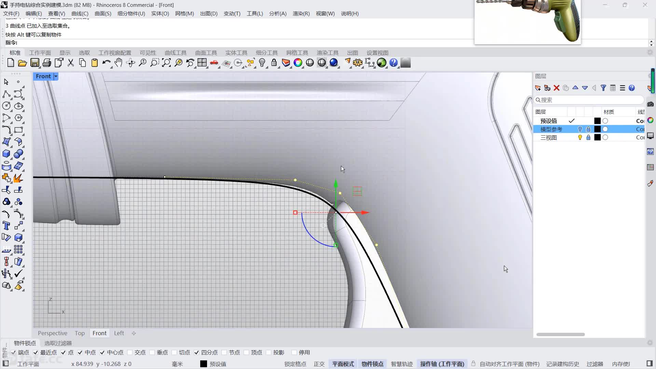Click the delete layer red X icon
Viewport: 656px width, 369px height.
pos(556,88)
